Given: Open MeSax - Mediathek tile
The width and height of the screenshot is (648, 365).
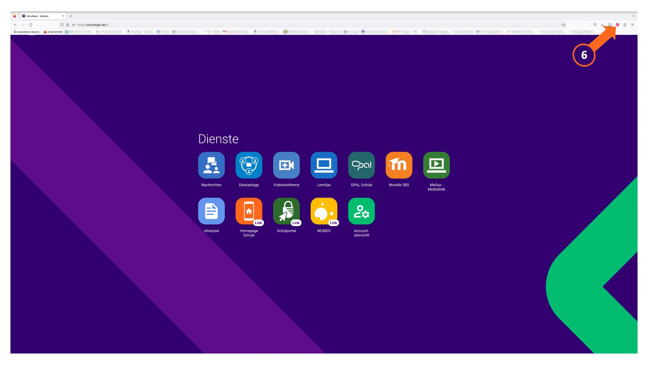Looking at the screenshot, I should [436, 165].
